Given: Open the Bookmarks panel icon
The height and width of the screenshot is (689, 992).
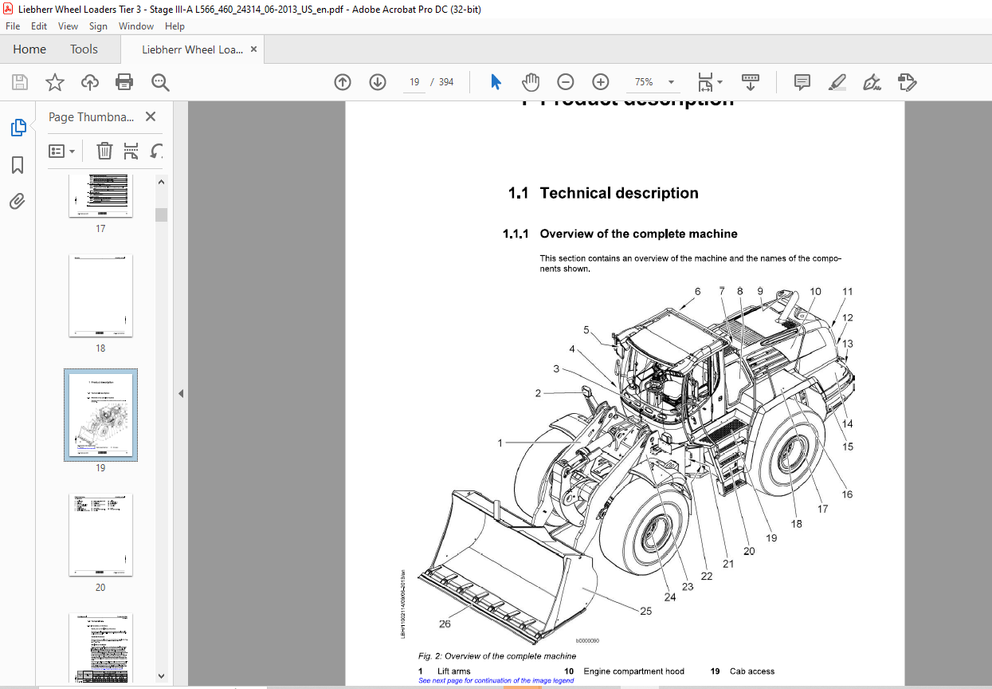Looking at the screenshot, I should pyautogui.click(x=18, y=164).
